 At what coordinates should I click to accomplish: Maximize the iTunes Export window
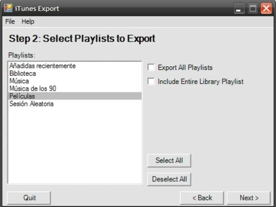coord(253,8)
